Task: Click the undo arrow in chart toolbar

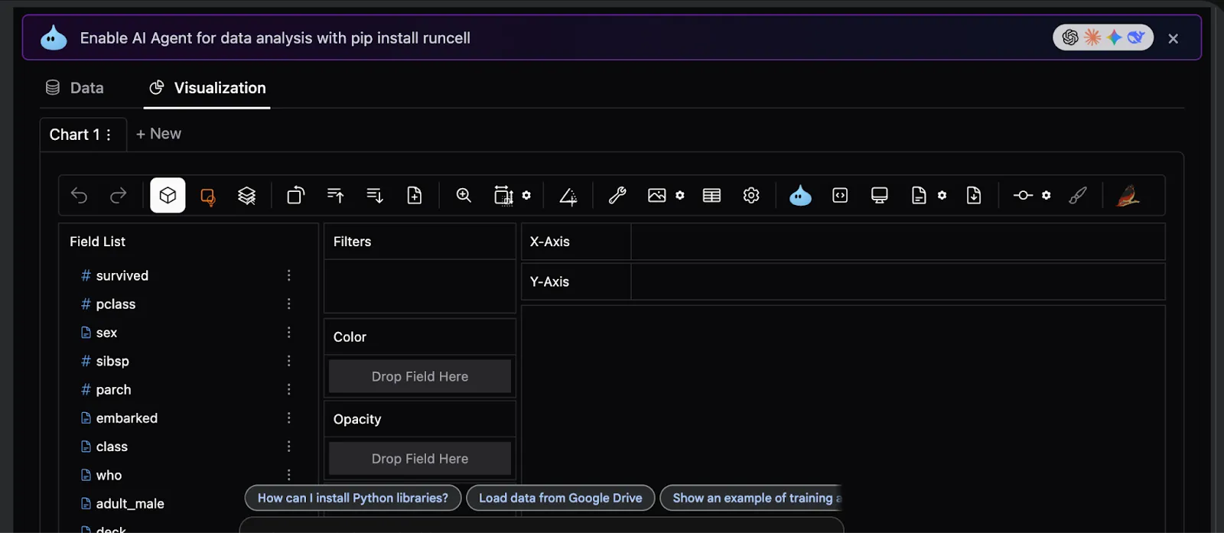Action: tap(80, 196)
